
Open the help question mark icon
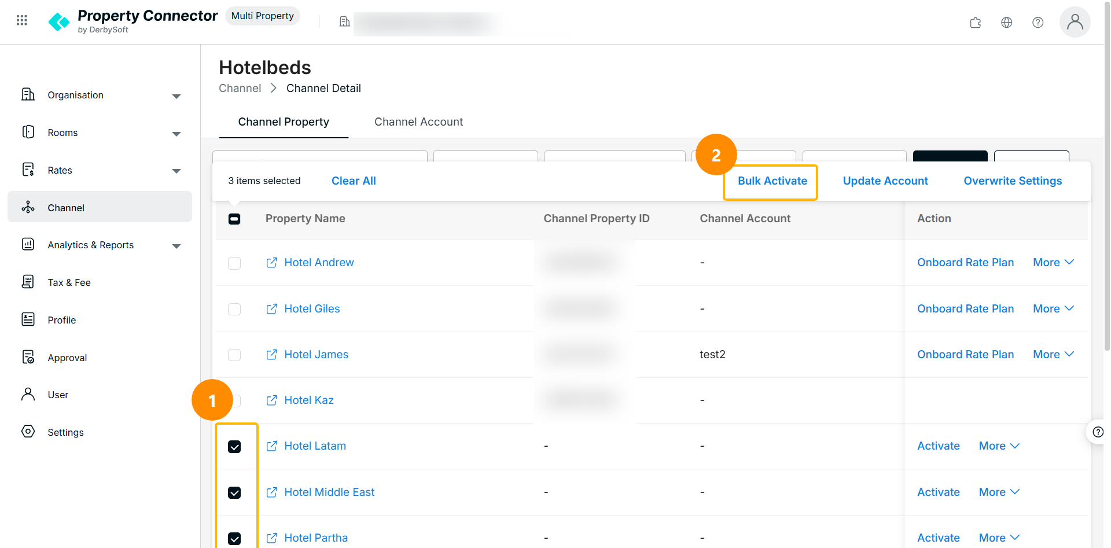pos(1038,23)
